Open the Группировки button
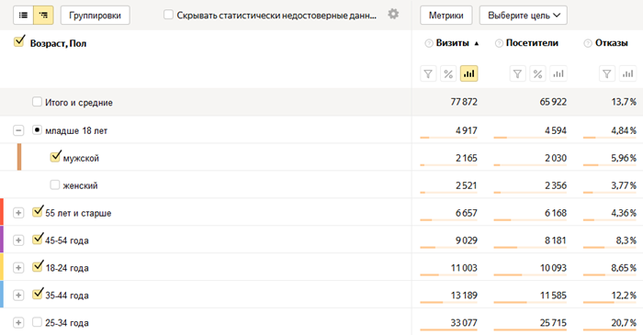643x335 pixels. (96, 16)
